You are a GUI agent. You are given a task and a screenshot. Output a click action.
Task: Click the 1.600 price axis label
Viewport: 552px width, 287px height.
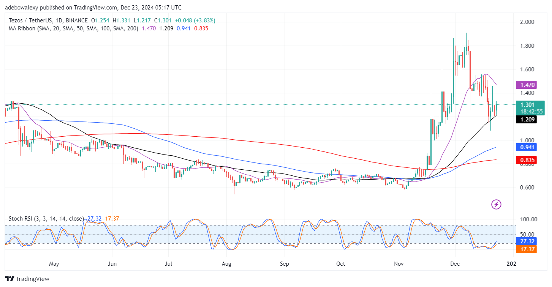(x=527, y=69)
